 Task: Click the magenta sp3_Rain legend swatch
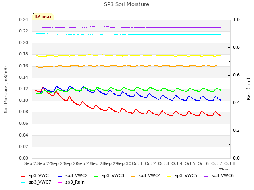coord(60,183)
